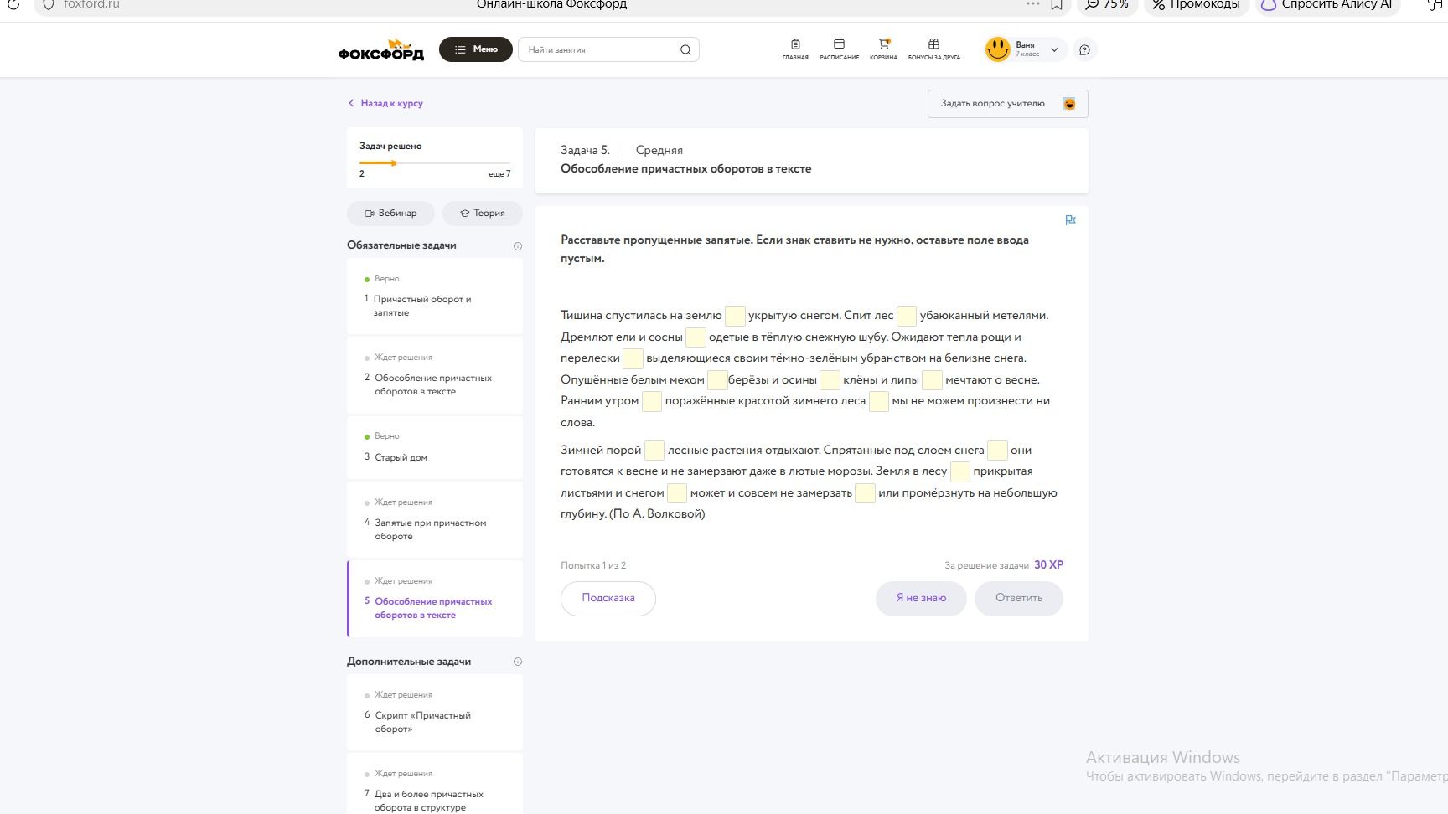Image resolution: width=1448 pixels, height=814 pixels.
Task: Click the Фоксфорд logo
Action: 381,49
